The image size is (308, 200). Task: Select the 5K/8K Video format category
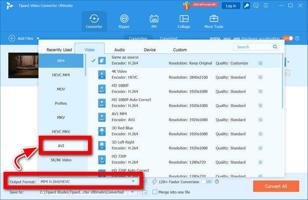61,160
